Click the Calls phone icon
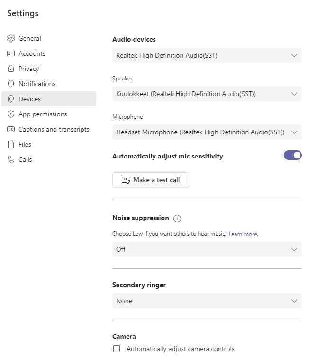The image size is (336, 361). coord(11,159)
